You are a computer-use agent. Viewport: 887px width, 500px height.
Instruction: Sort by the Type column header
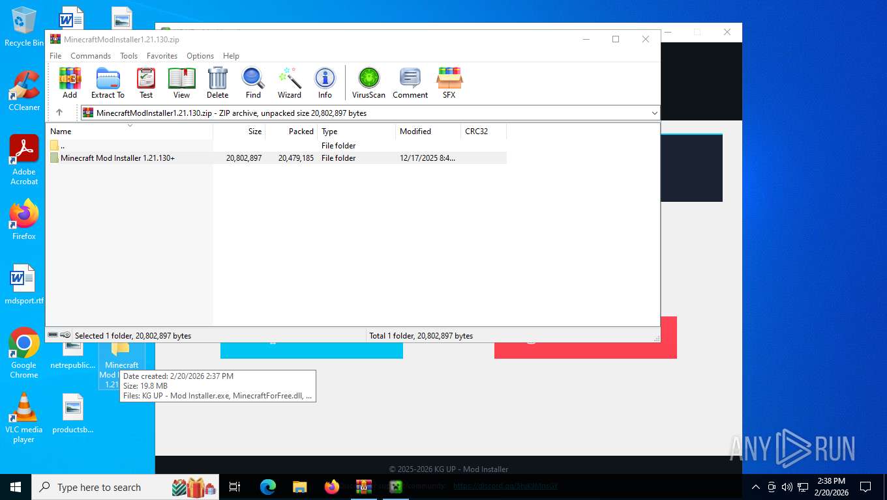[x=356, y=132]
